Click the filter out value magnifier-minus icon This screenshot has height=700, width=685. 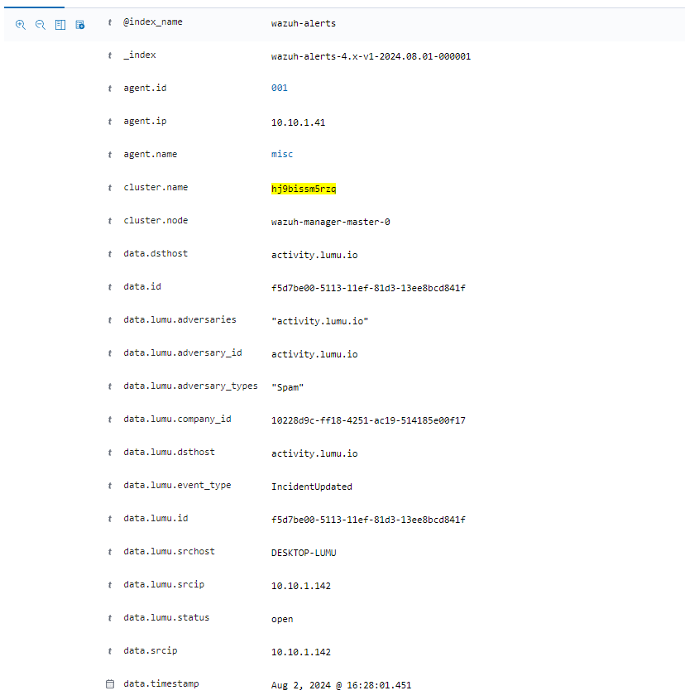click(40, 25)
